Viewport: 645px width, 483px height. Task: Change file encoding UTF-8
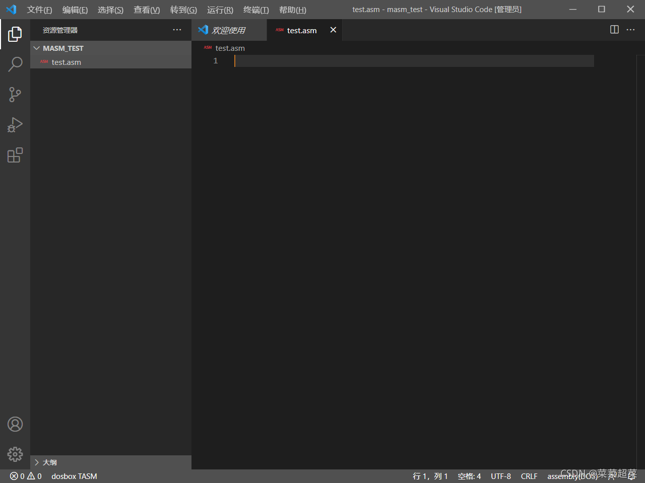[x=501, y=476]
